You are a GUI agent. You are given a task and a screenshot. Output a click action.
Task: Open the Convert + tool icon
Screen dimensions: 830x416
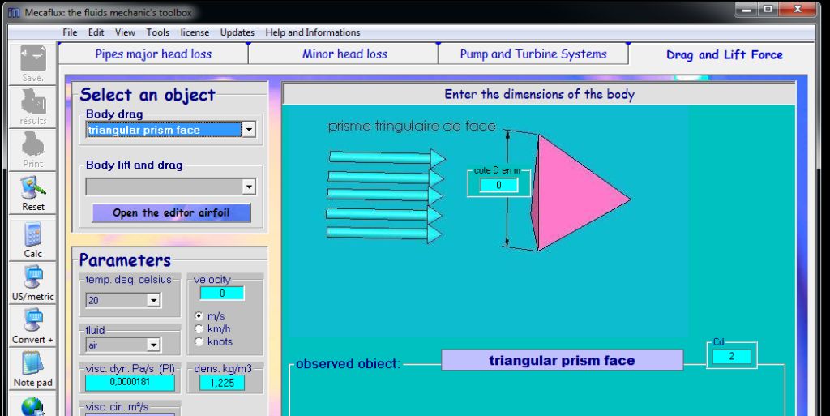[33, 321]
